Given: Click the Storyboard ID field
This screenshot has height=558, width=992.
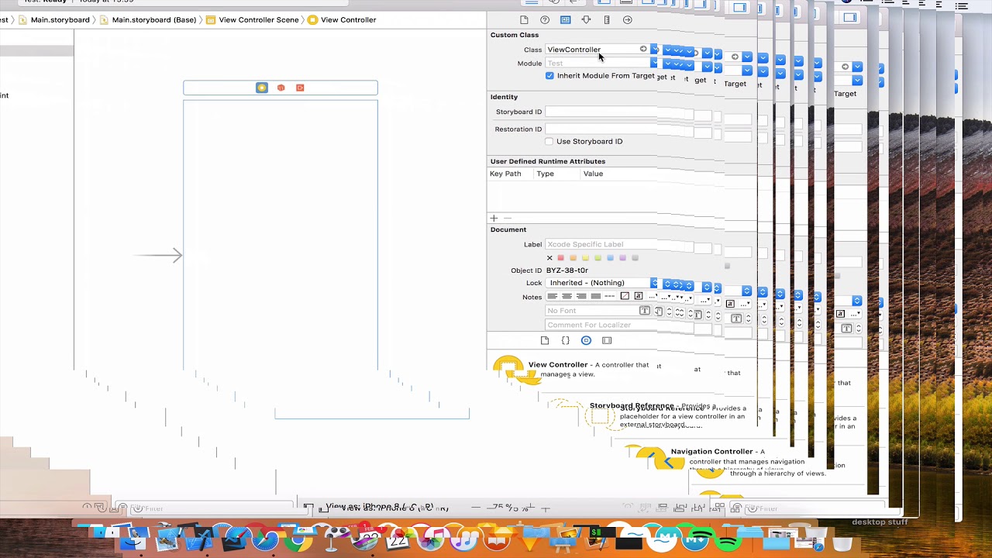Looking at the screenshot, I should (601, 112).
